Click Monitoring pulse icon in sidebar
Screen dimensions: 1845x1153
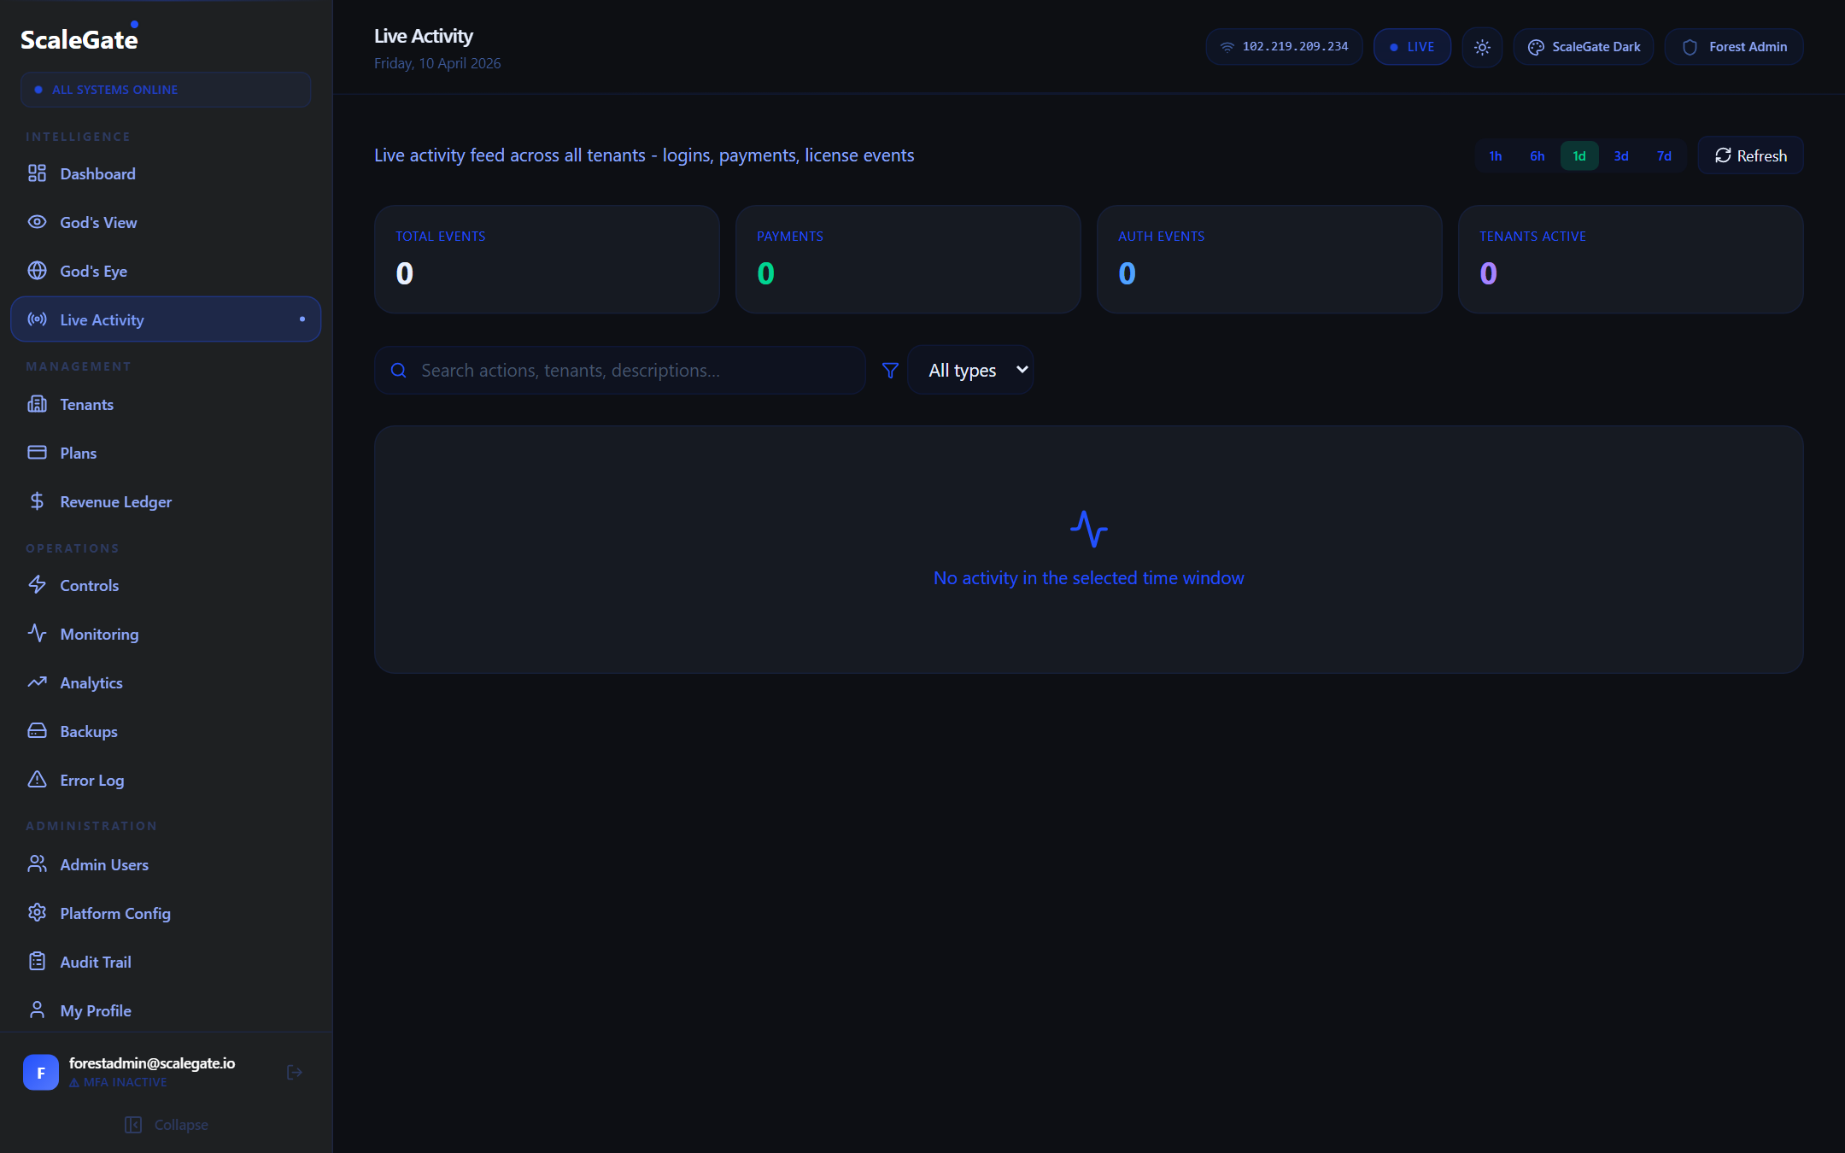(x=37, y=633)
